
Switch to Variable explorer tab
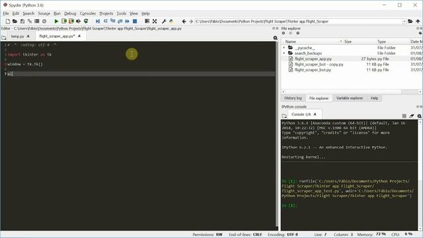pos(350,98)
